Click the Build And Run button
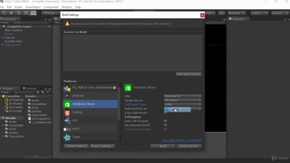Image resolution: width=290 pixels, height=163 pixels. pyautogui.click(x=189, y=146)
